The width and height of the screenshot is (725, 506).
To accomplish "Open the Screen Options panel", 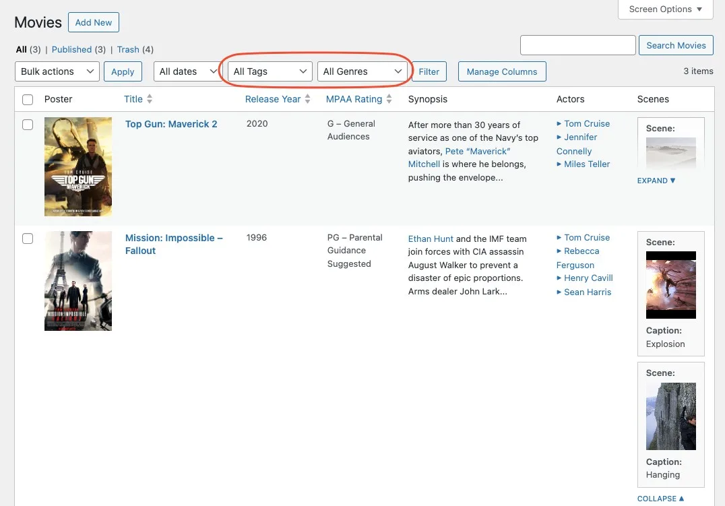I will point(665,9).
